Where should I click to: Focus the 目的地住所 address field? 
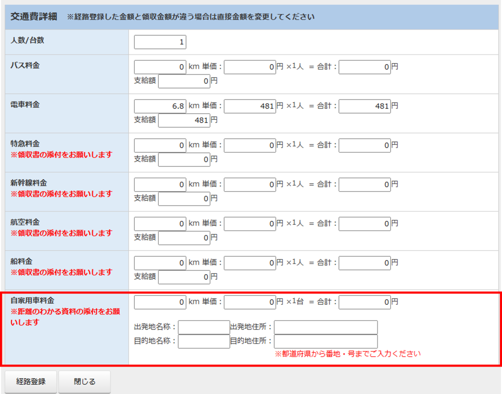tap(326, 341)
